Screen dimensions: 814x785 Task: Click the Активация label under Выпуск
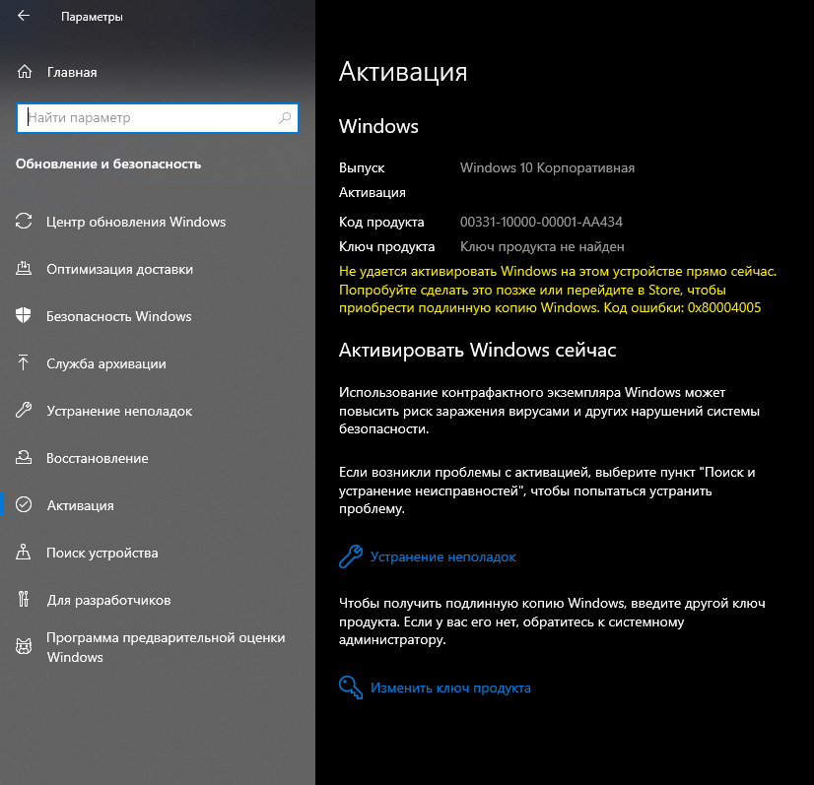(x=373, y=192)
